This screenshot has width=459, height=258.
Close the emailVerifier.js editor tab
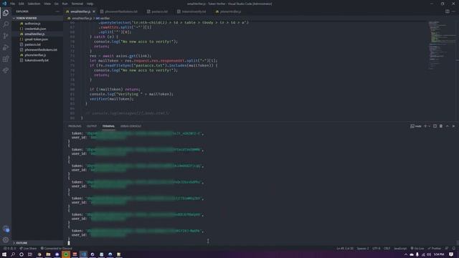[x=94, y=11]
